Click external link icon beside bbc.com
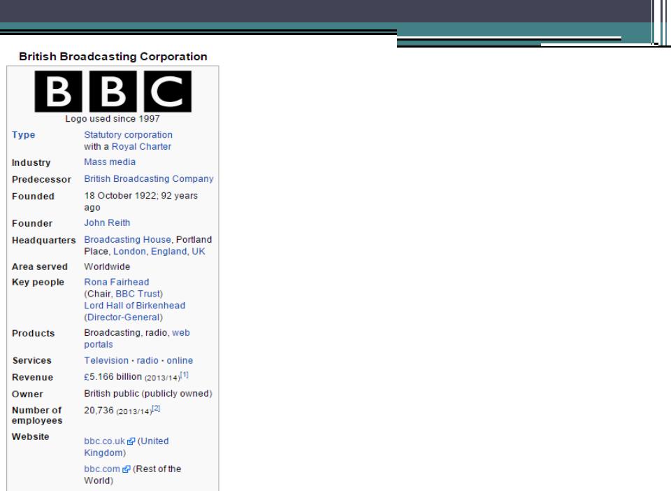671x491 pixels. (x=127, y=469)
